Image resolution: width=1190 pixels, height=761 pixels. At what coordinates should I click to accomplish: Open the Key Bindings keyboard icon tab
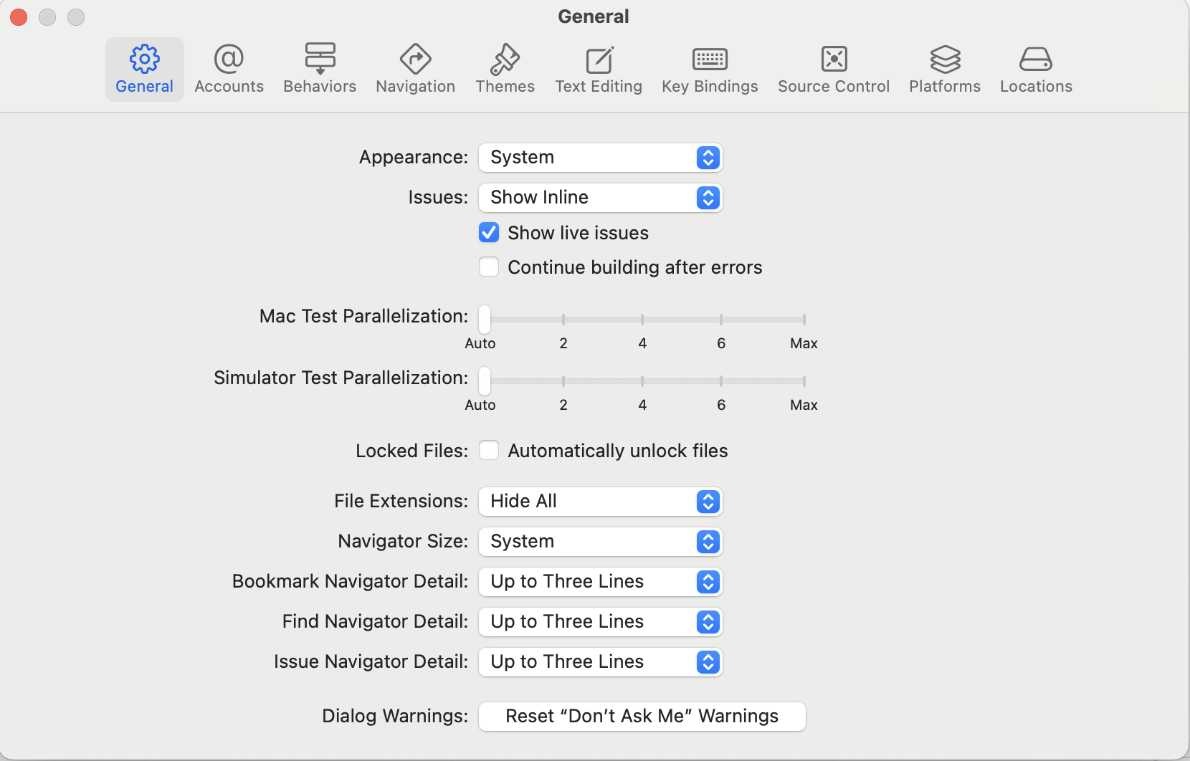coord(710,70)
